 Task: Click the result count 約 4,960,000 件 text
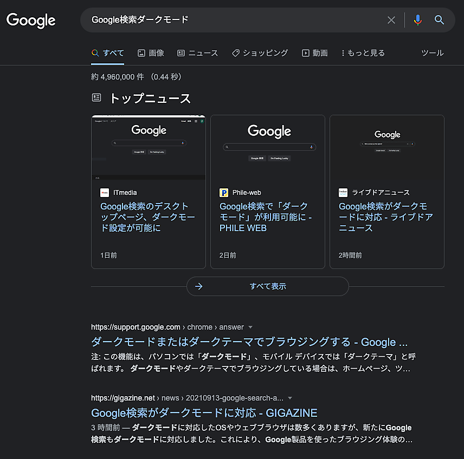click(118, 77)
